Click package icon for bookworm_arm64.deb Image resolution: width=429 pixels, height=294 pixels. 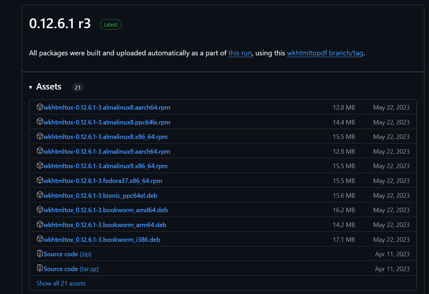coord(40,225)
